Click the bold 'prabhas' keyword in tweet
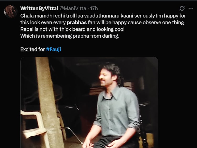197x148 pixels. tap(77, 22)
